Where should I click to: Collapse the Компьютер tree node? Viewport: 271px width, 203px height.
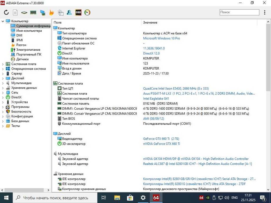[3, 21]
